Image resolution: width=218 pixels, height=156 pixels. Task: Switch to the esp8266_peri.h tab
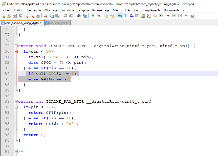[x=58, y=23]
